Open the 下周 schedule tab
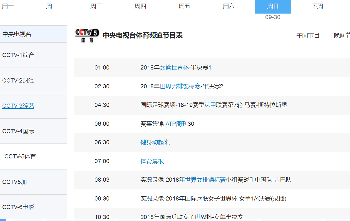 pos(317,6)
